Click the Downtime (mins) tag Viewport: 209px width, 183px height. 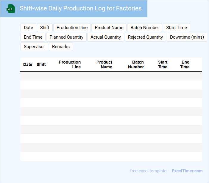click(187, 37)
